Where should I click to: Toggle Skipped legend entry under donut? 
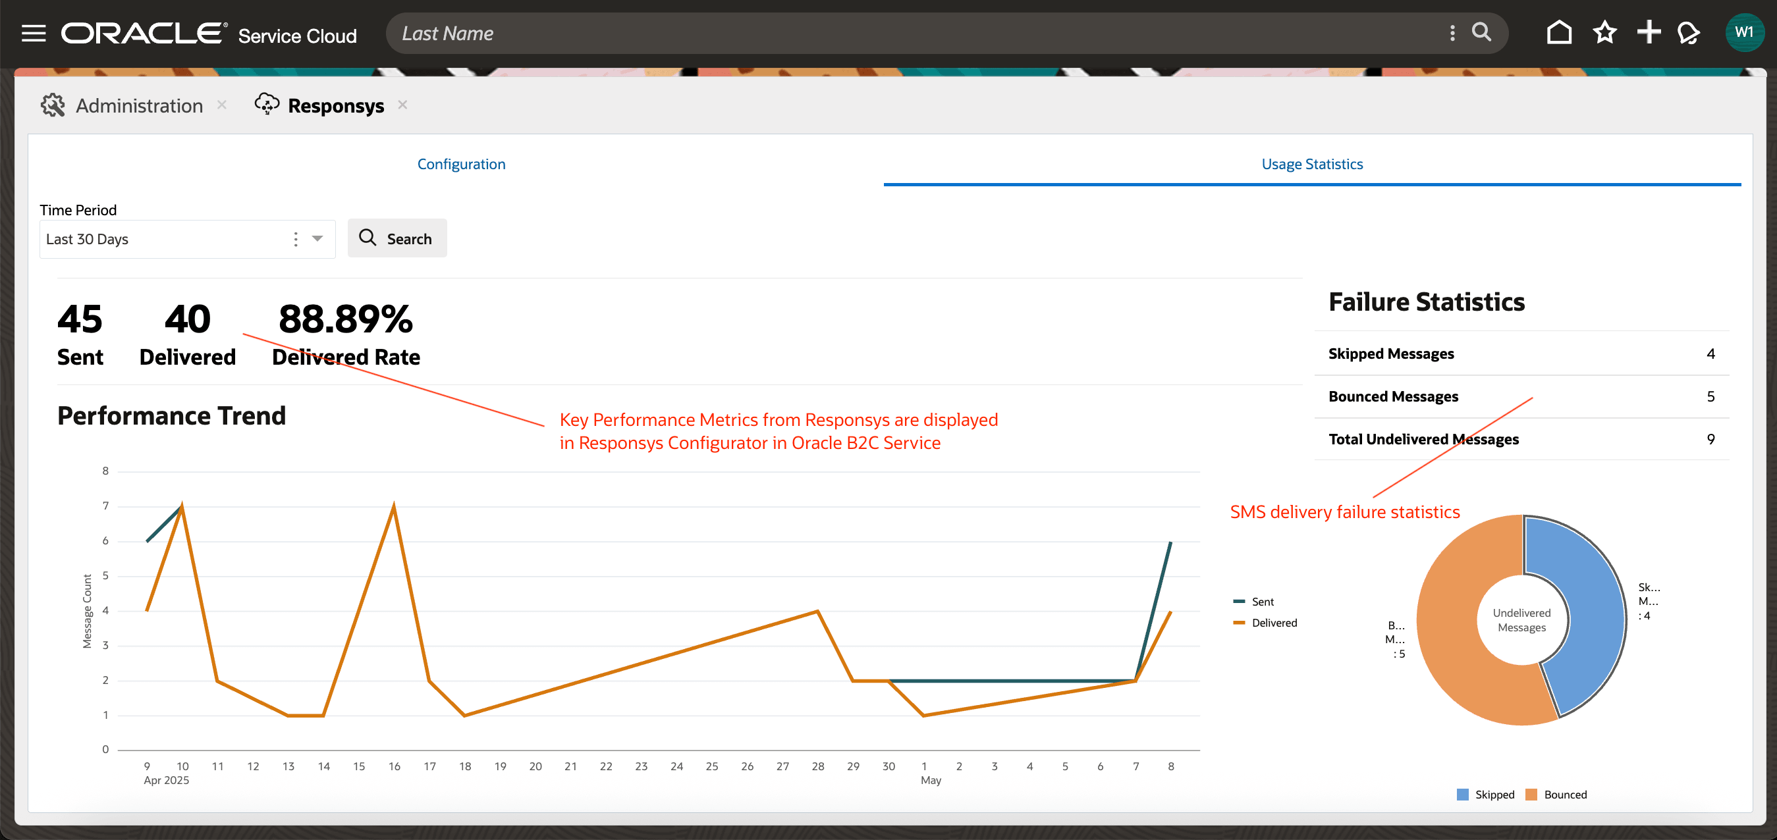[1494, 795]
